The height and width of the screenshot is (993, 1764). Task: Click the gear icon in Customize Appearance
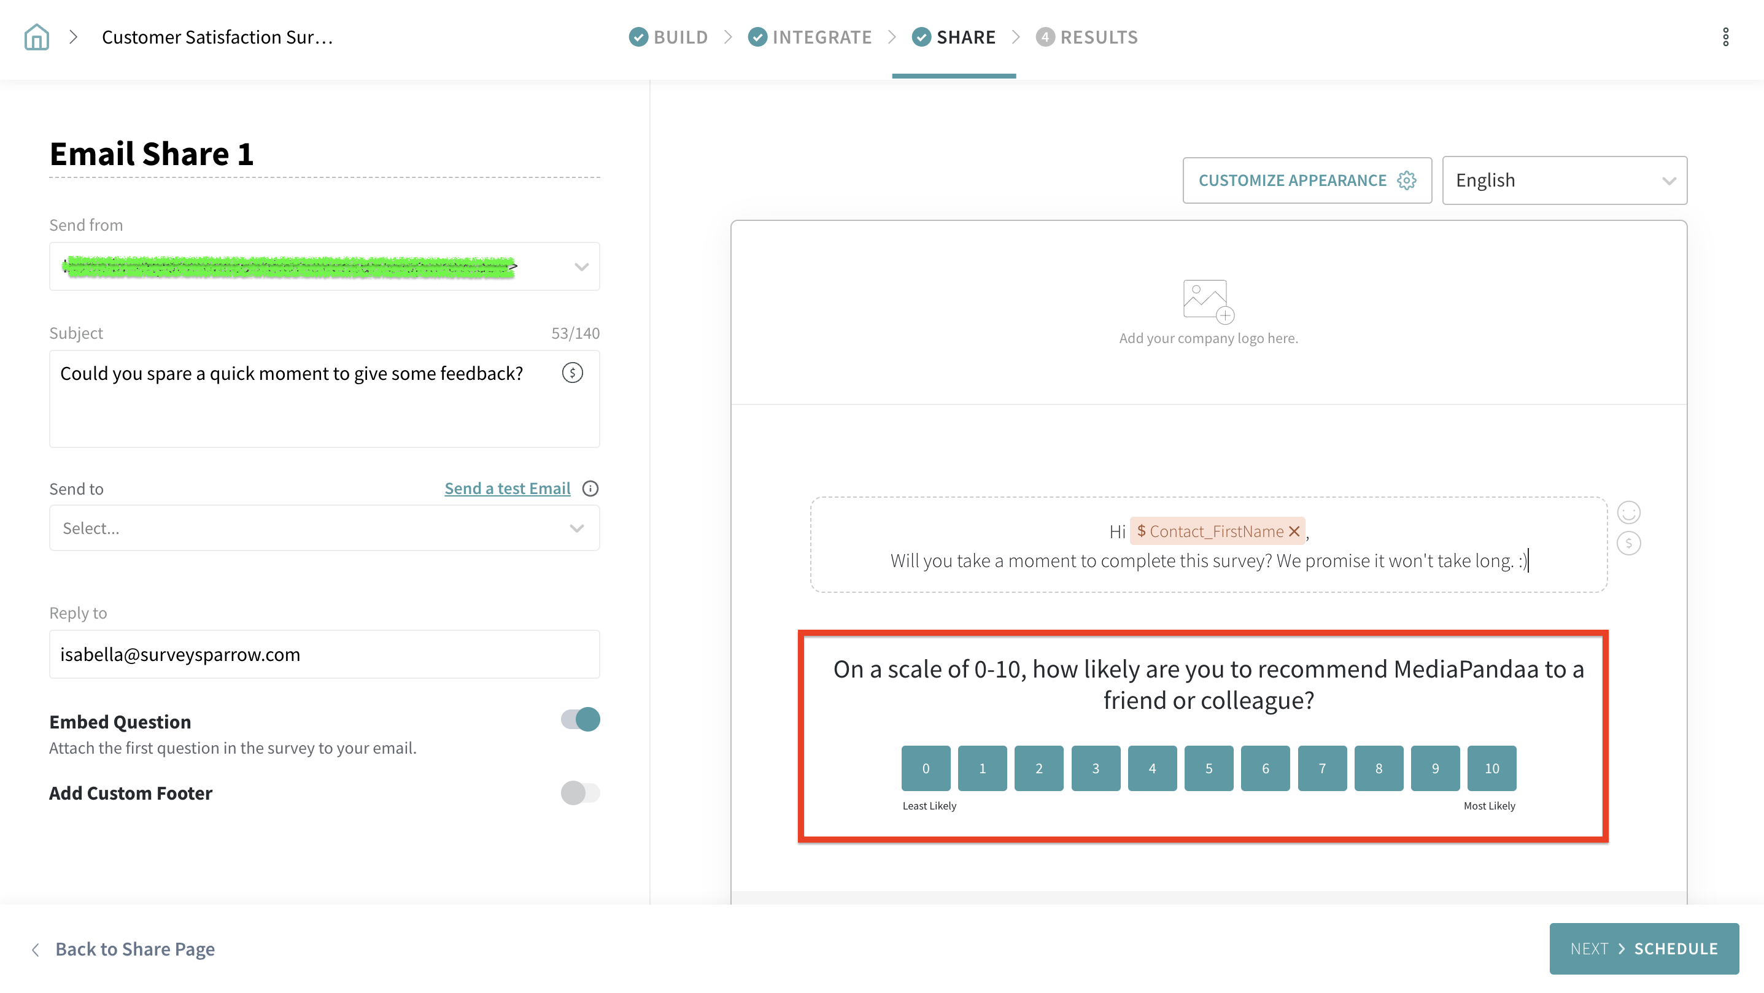pyautogui.click(x=1407, y=180)
